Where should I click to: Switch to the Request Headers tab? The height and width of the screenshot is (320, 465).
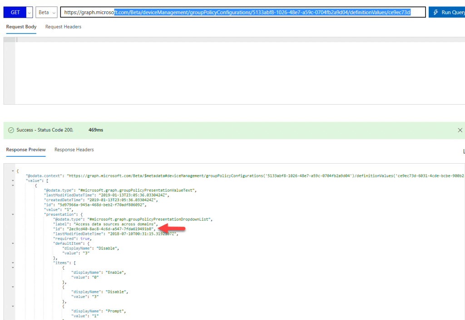click(63, 27)
